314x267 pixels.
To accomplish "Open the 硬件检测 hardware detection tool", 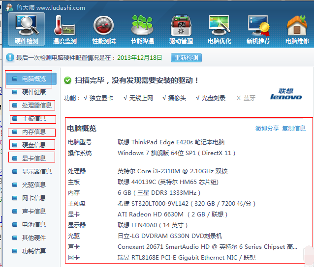I will [27, 29].
